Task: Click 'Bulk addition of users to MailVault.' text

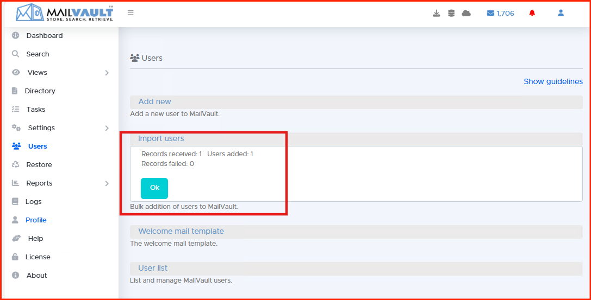Action: pos(184,206)
